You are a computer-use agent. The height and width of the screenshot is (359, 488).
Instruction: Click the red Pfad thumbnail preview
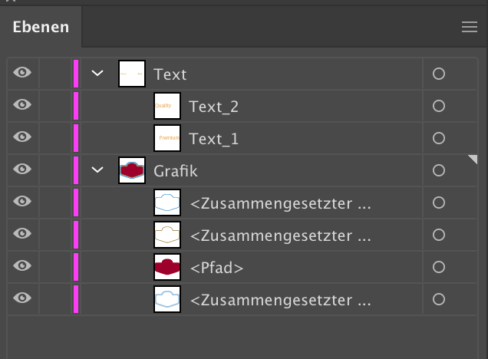point(167,266)
